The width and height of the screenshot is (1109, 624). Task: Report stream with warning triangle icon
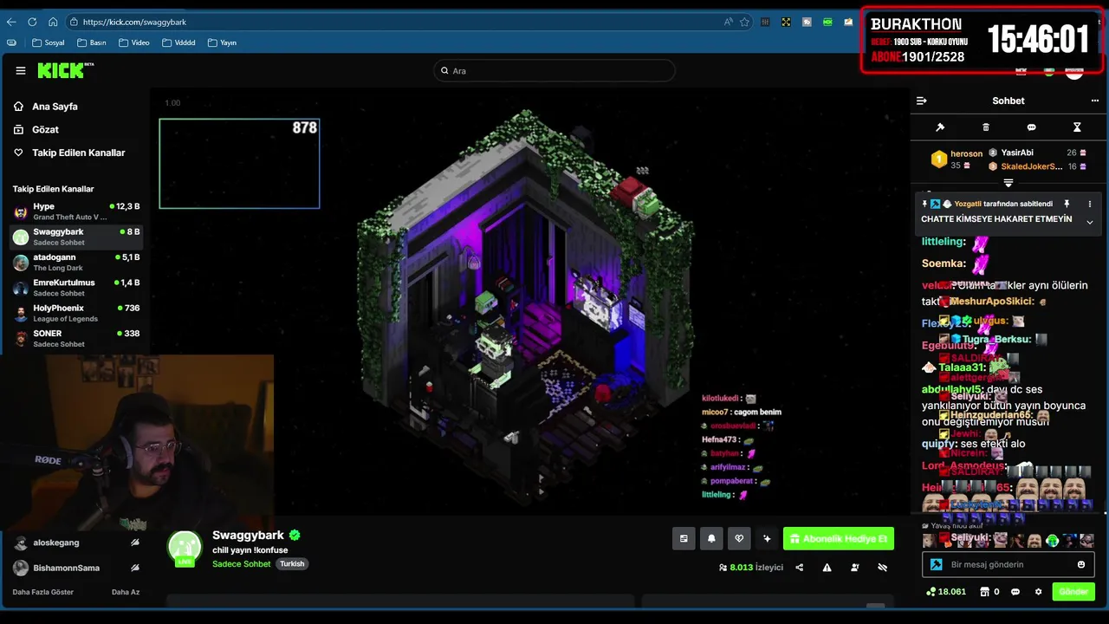click(x=827, y=568)
